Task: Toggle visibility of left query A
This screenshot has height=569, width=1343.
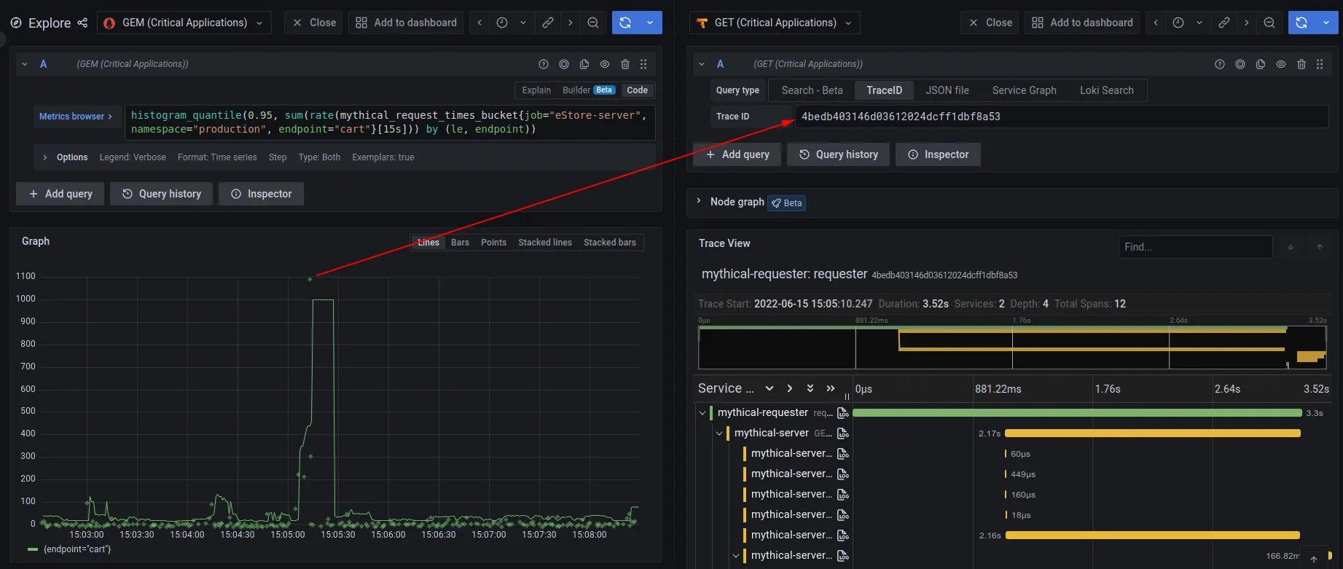Action: coord(604,64)
